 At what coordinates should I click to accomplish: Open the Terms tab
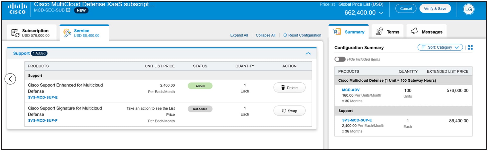387,32
